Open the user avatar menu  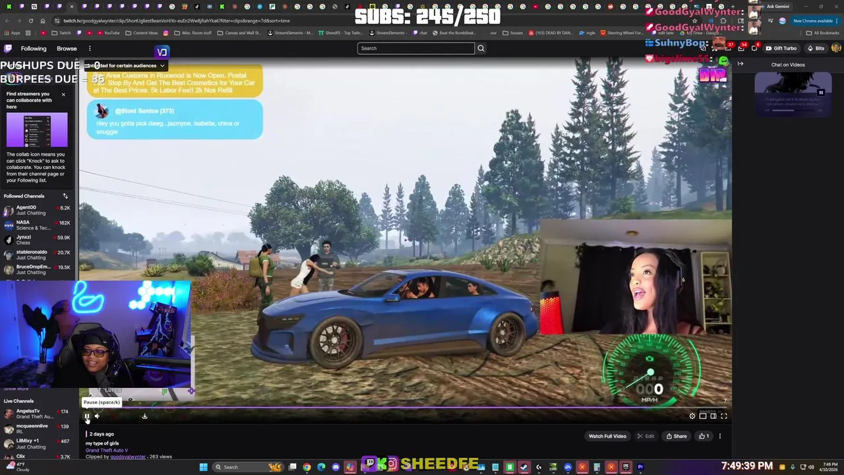pyautogui.click(x=836, y=48)
